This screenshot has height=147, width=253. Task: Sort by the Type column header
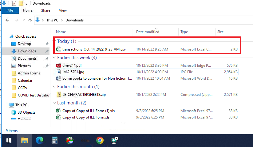(184, 32)
